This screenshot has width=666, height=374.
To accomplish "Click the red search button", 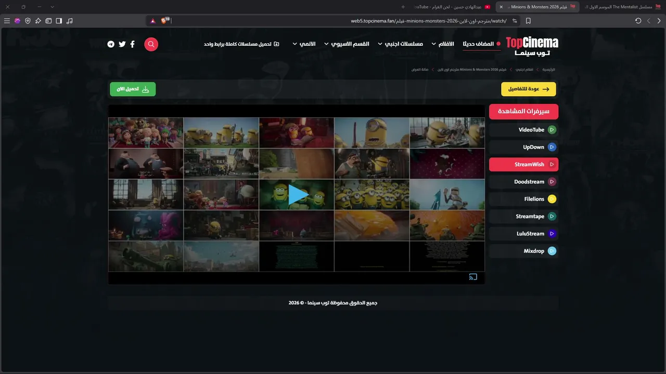I will (151, 44).
